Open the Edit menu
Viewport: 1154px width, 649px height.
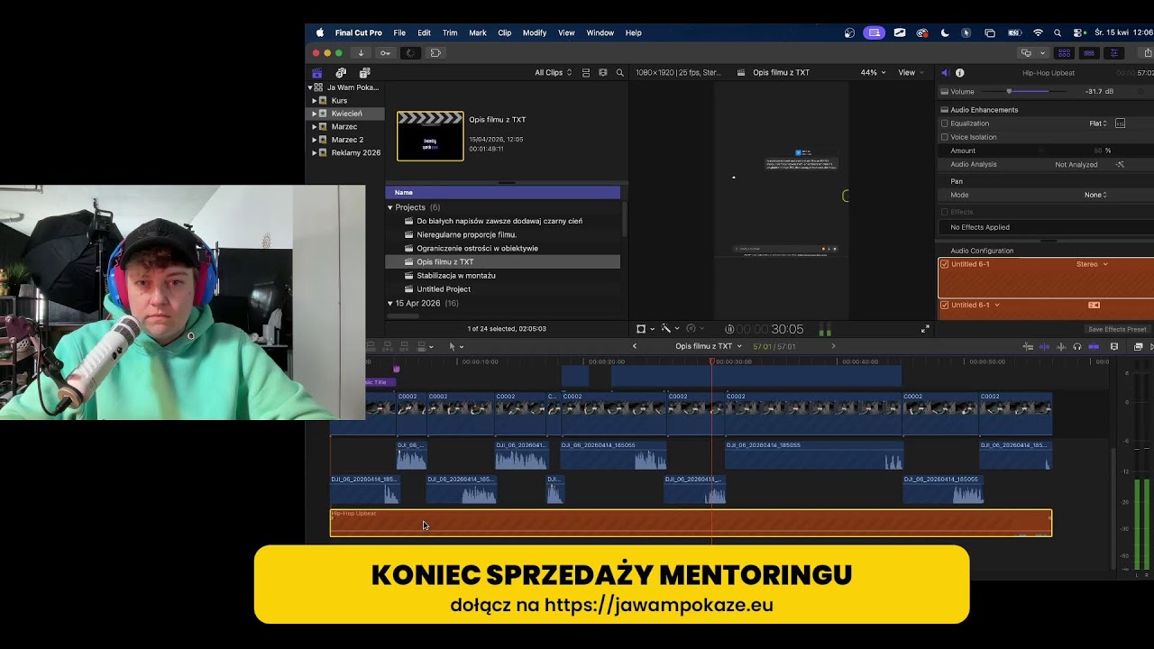424,33
